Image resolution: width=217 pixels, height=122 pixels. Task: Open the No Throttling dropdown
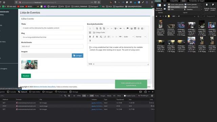(143, 96)
